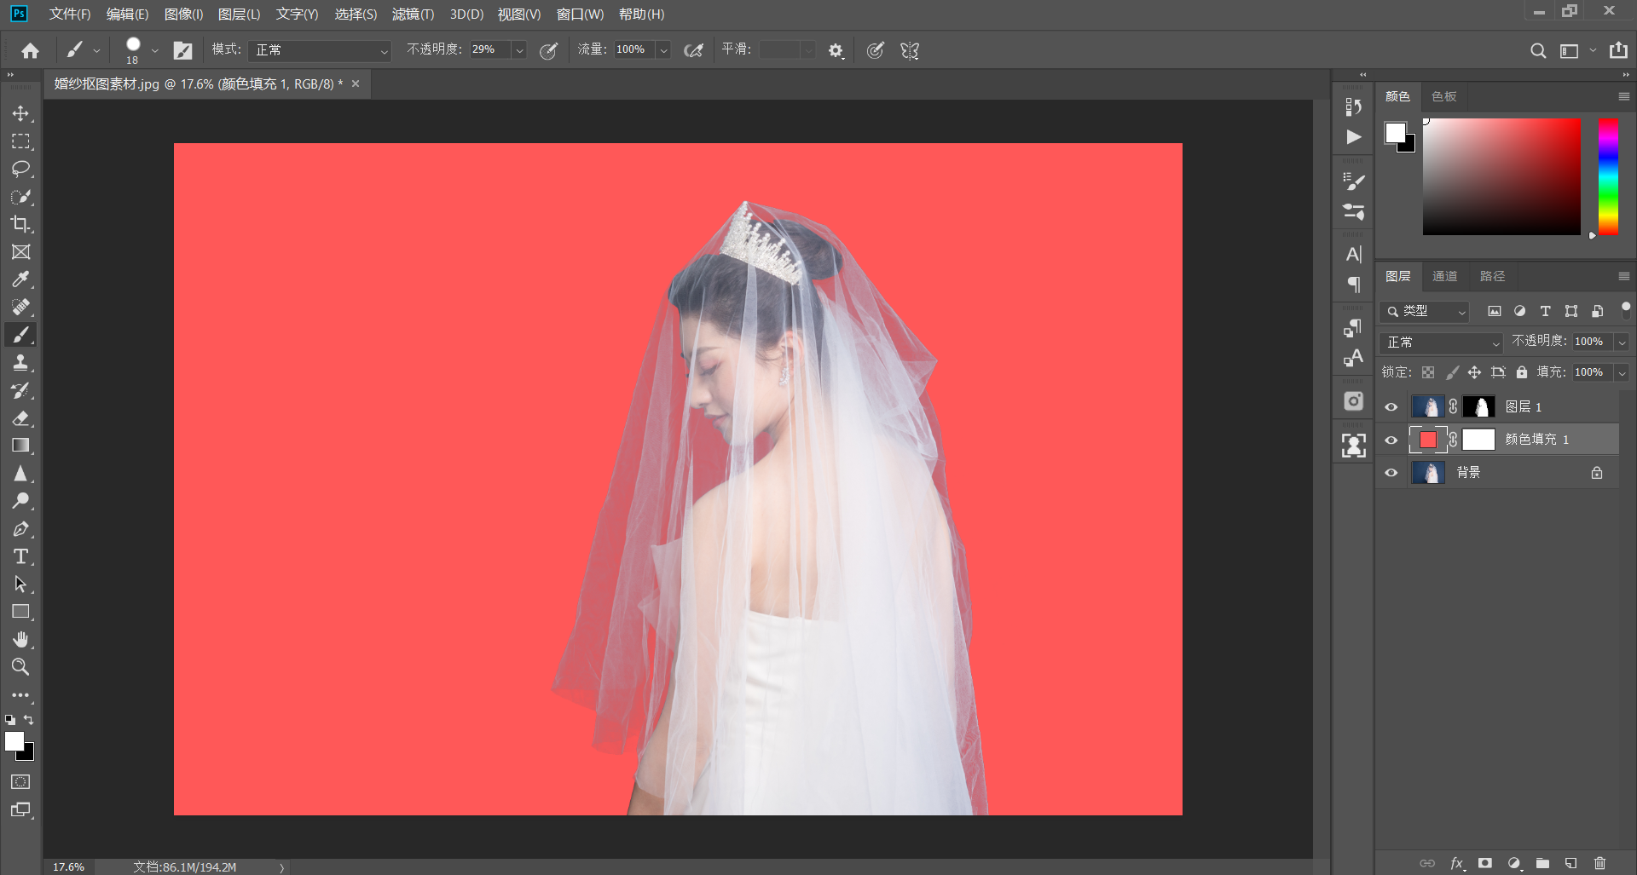Select the Eyedropper tool
Viewport: 1637px width, 875px height.
pos(20,279)
